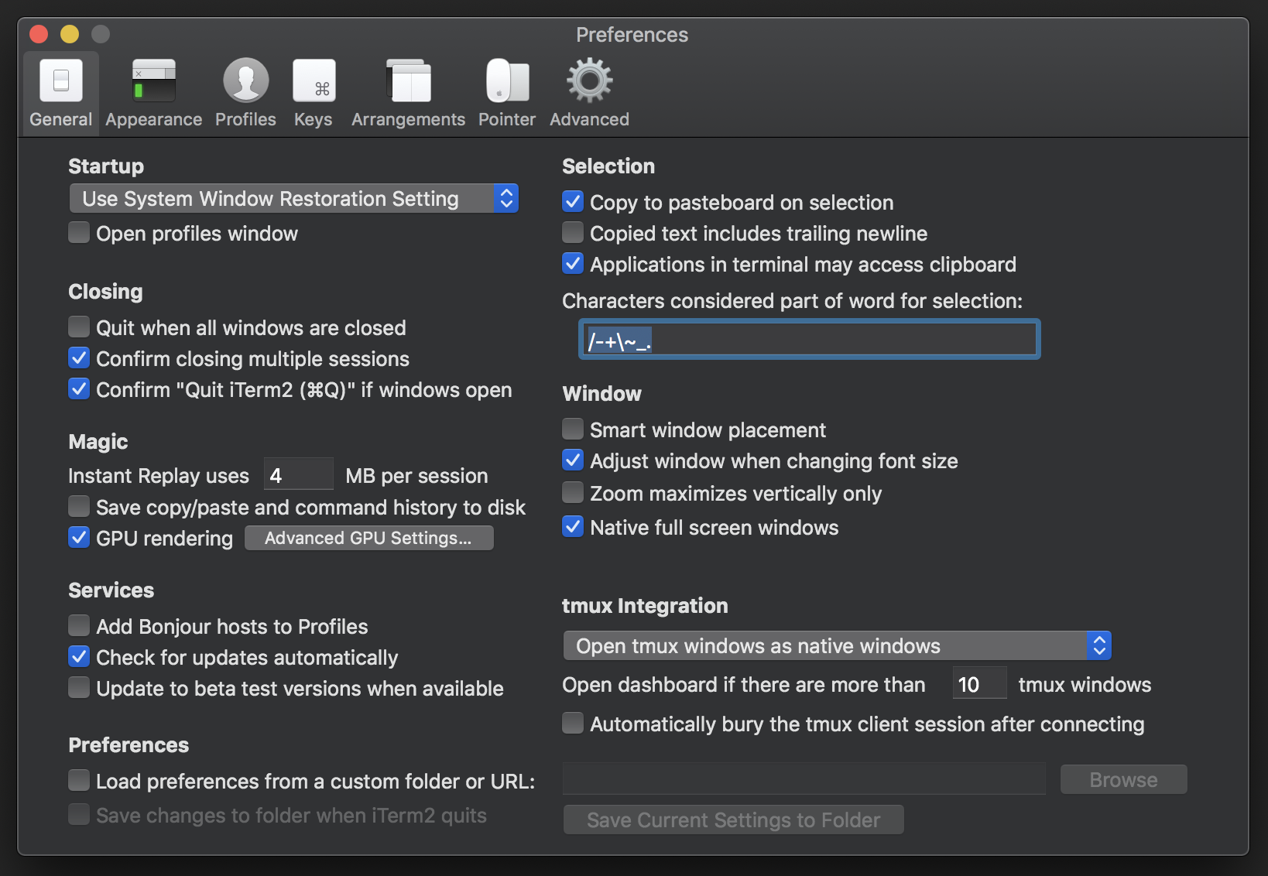Click the tmux windows dashboard count field
The height and width of the screenshot is (876, 1268).
coord(979,684)
